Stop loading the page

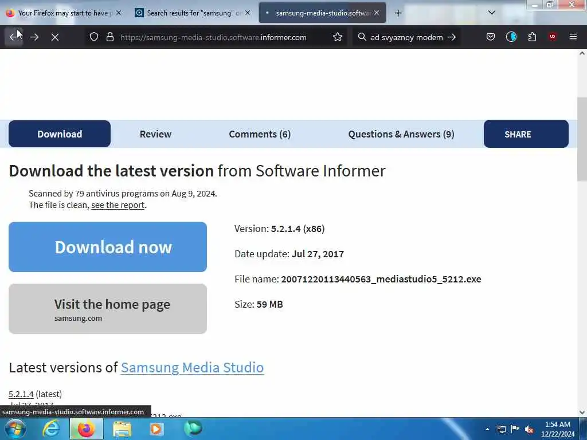coord(55,37)
